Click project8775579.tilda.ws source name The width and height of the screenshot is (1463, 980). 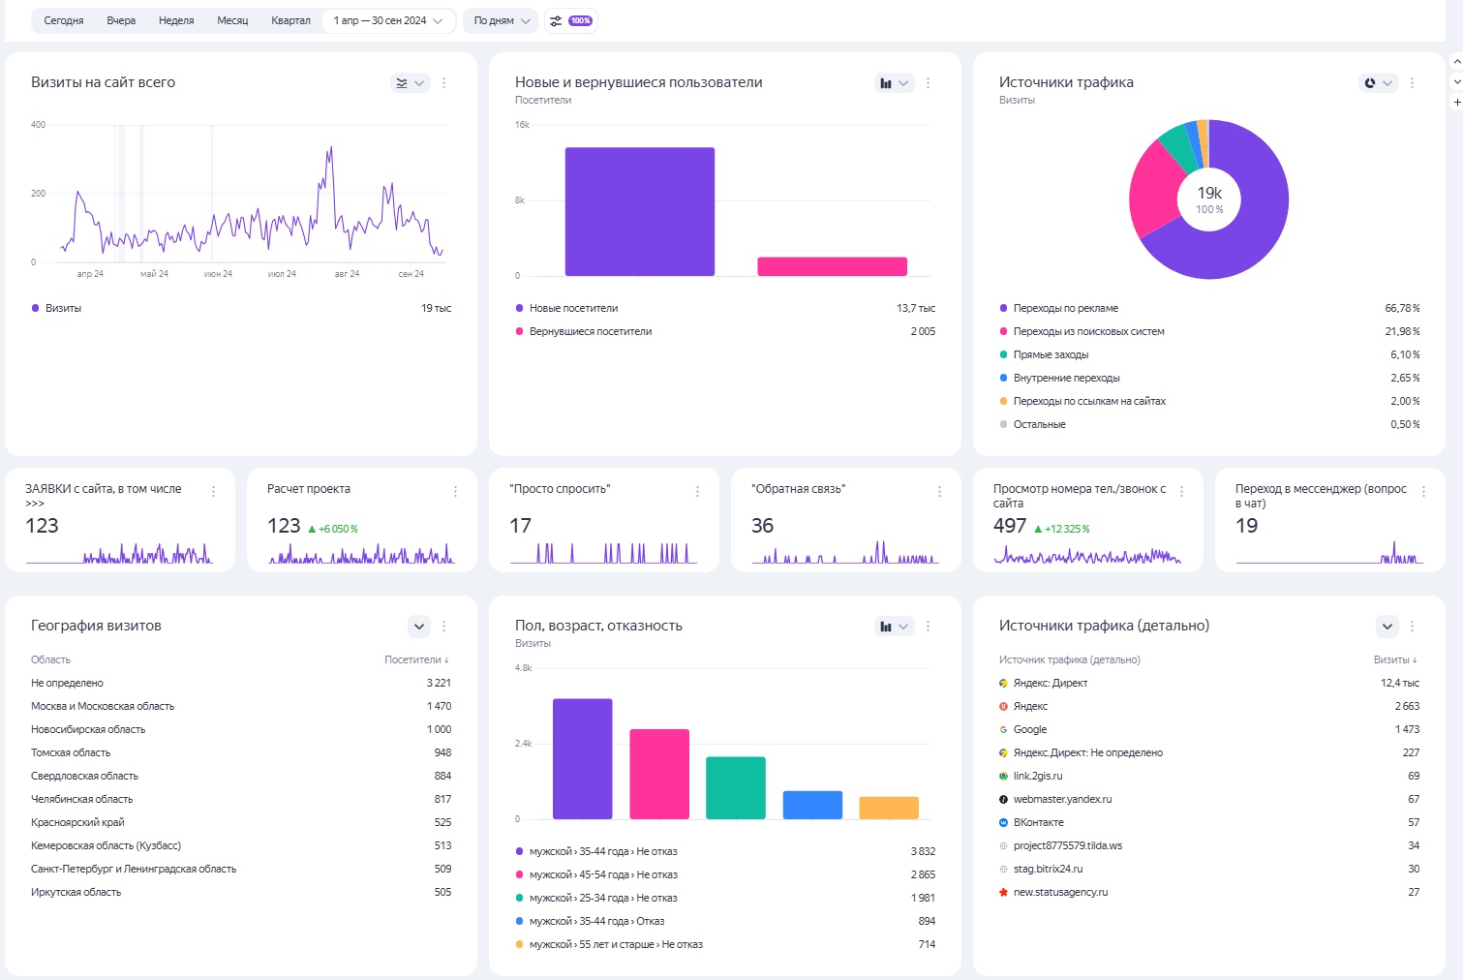point(1068,846)
